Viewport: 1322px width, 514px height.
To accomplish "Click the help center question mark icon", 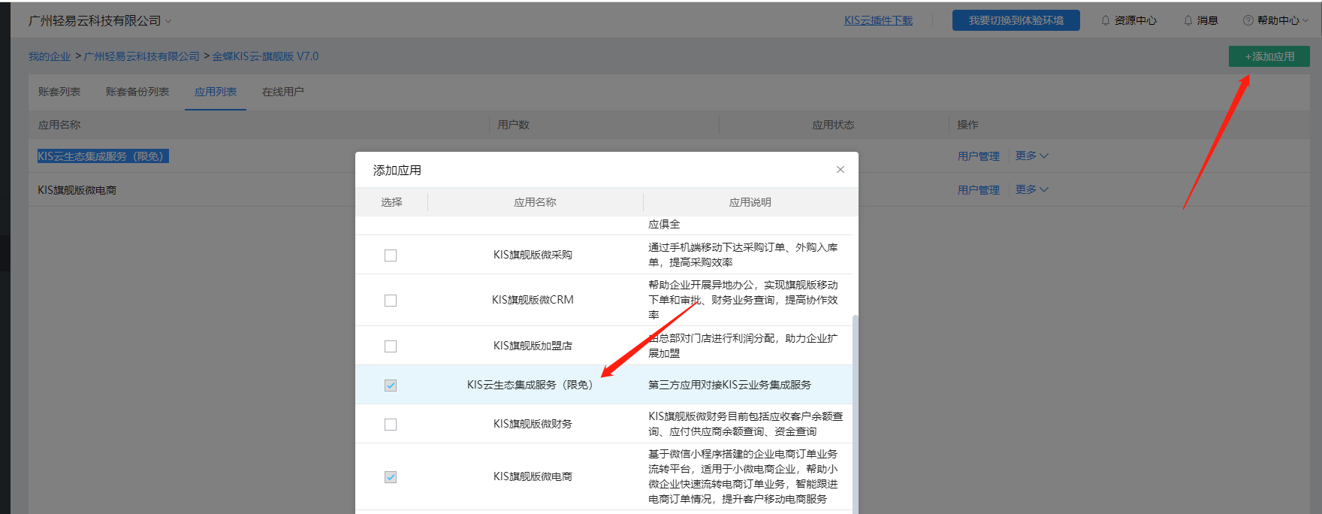I will 1248,20.
